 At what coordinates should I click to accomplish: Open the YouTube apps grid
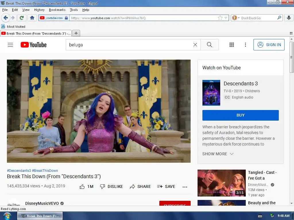232,45
